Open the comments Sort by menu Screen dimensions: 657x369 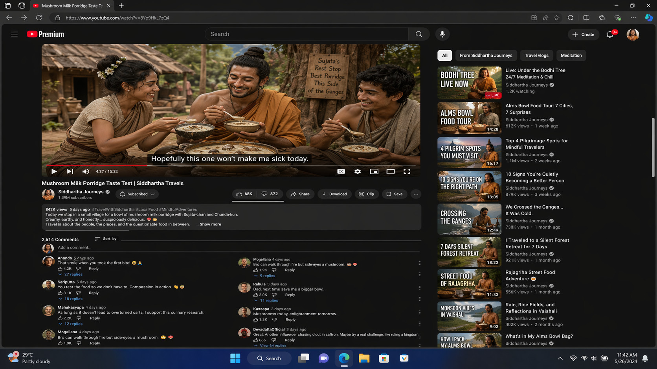pyautogui.click(x=106, y=239)
